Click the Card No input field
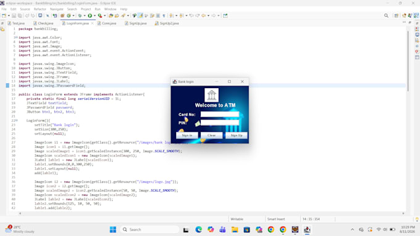 click(220, 114)
